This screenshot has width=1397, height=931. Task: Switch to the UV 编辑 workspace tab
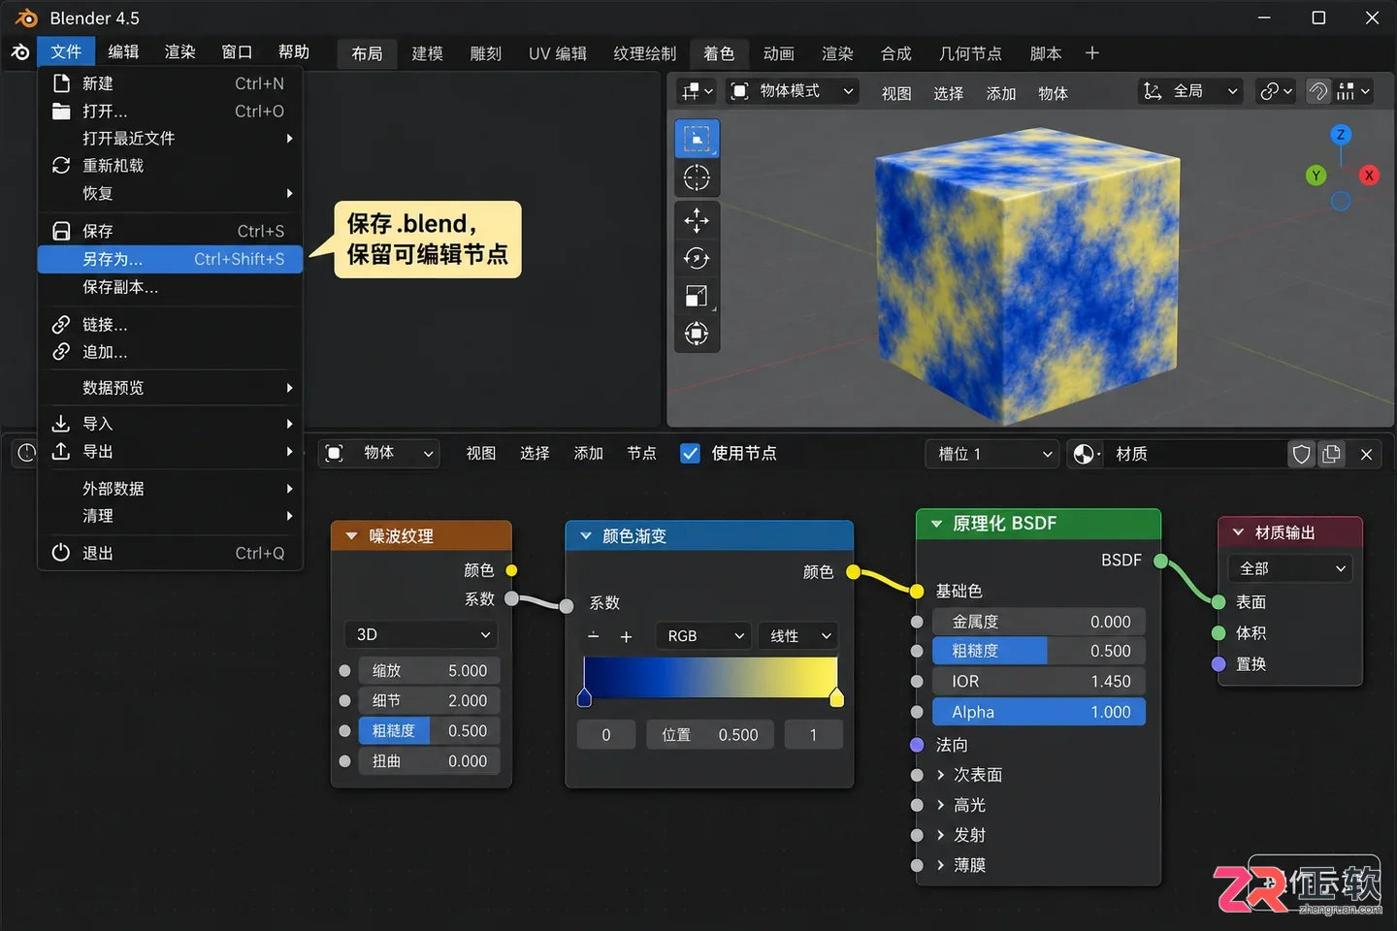558,53
